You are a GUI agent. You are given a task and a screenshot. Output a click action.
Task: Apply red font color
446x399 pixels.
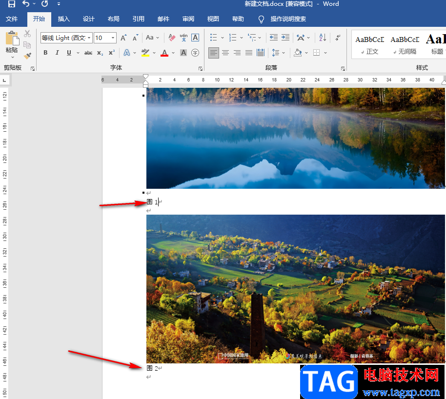coord(164,53)
